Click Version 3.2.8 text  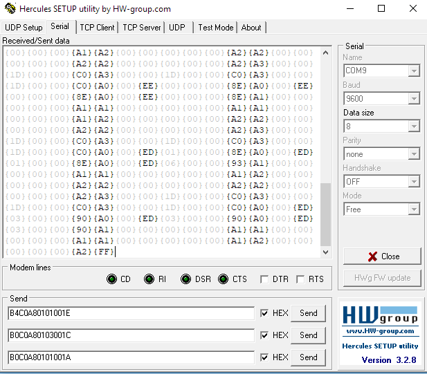389,360
